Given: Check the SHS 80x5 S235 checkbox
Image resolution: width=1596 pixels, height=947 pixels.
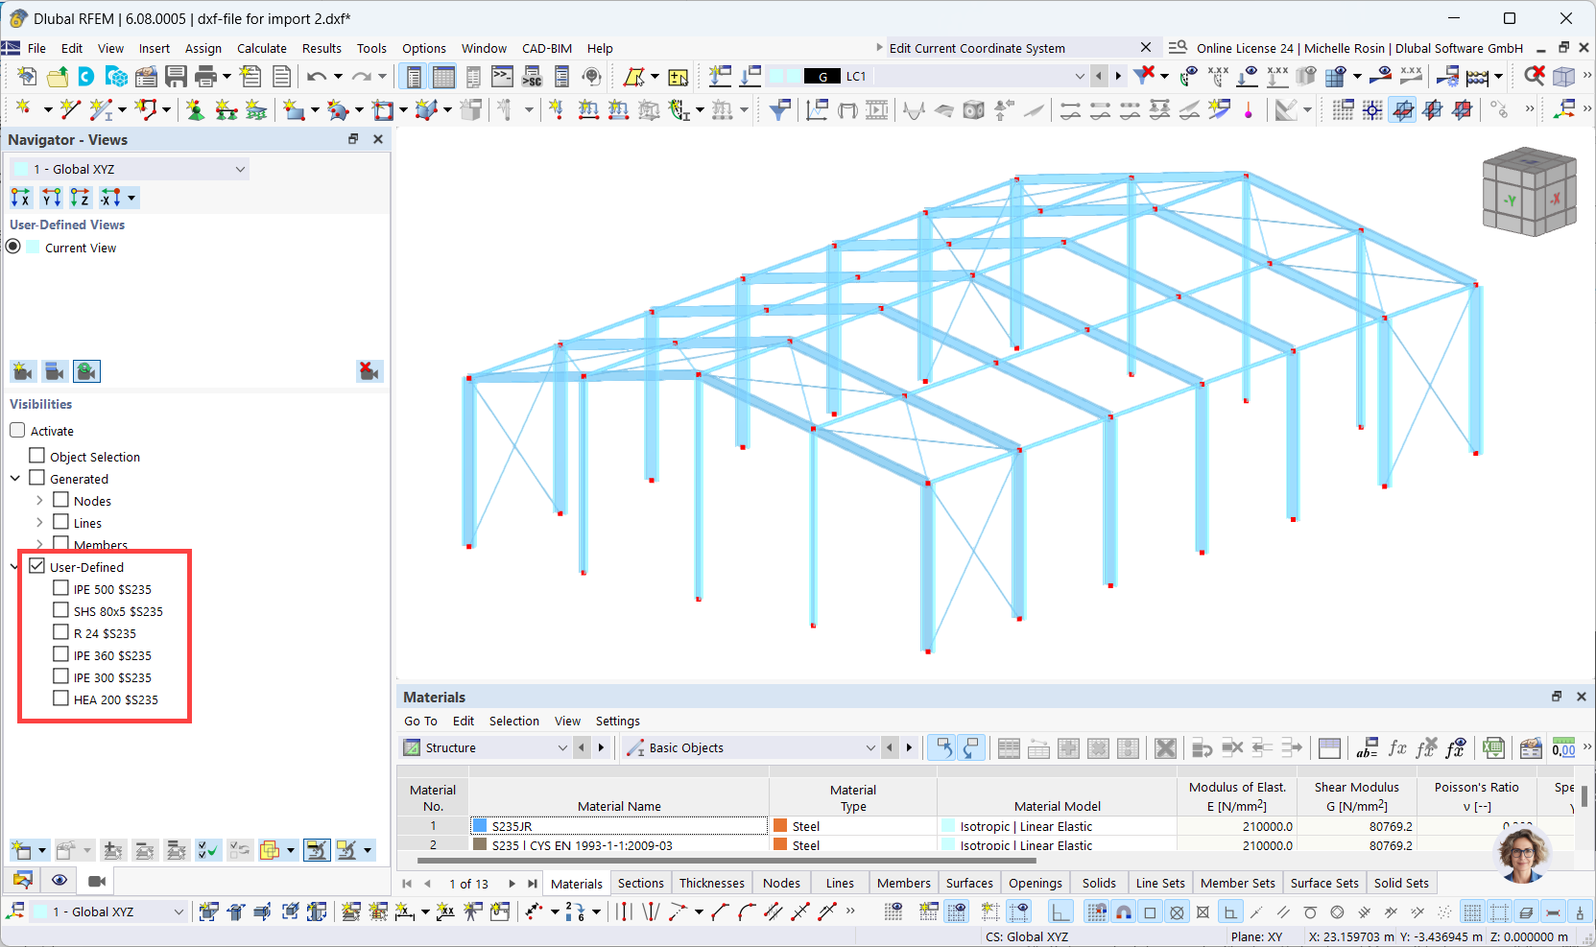Looking at the screenshot, I should [60, 610].
